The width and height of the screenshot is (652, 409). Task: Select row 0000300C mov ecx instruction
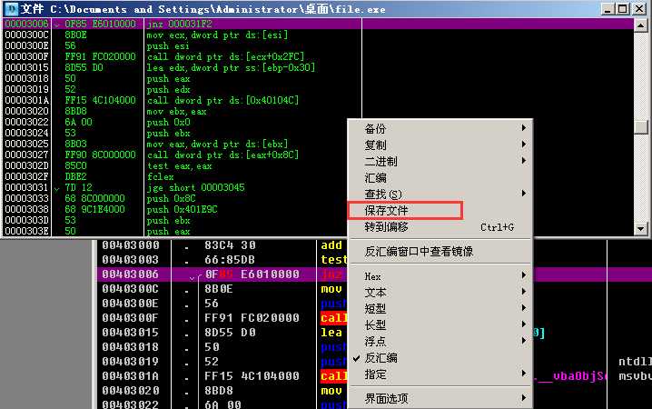coord(318,35)
